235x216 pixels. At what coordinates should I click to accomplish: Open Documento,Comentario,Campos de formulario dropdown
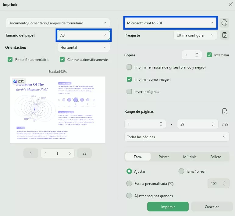point(58,23)
